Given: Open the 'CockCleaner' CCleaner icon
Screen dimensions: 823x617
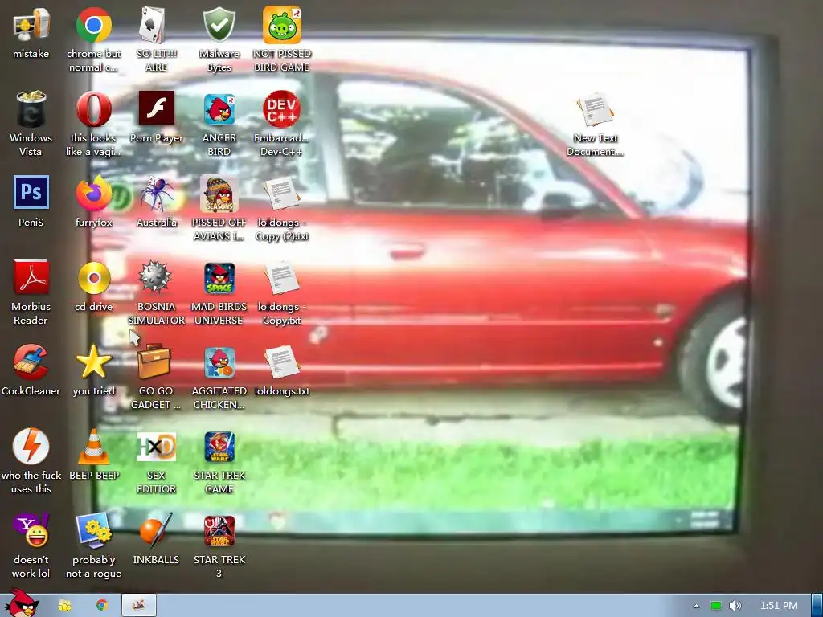Looking at the screenshot, I should (x=31, y=362).
